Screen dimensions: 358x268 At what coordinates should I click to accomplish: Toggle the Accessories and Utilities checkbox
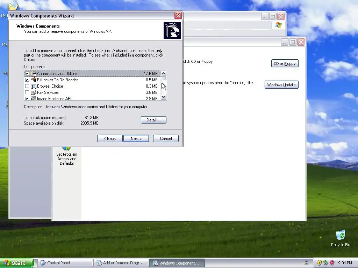tap(27, 73)
